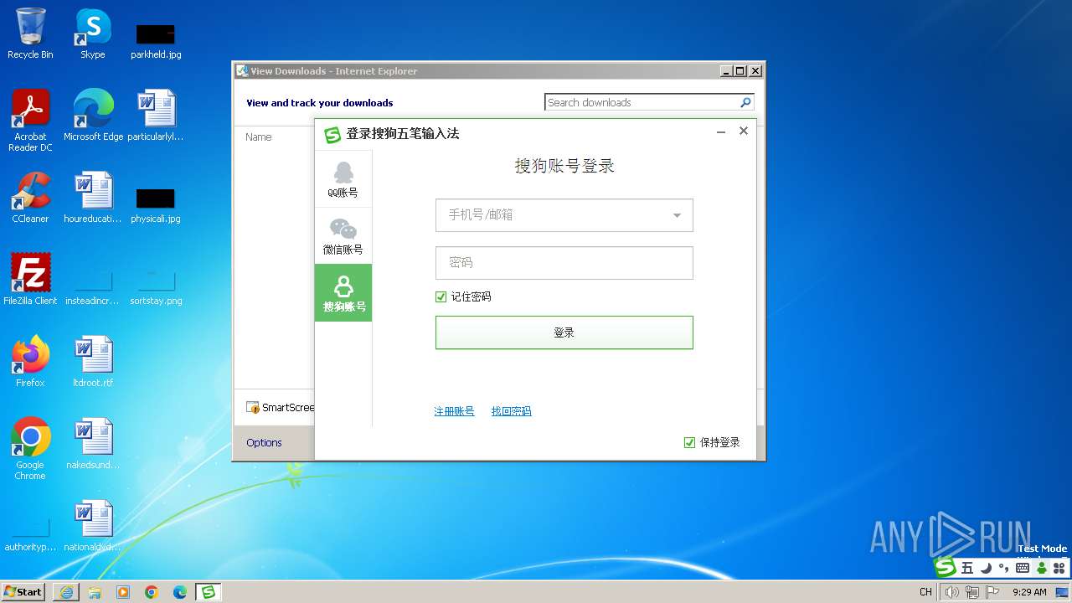Select ltdroot.rtf desktop document

point(93,362)
